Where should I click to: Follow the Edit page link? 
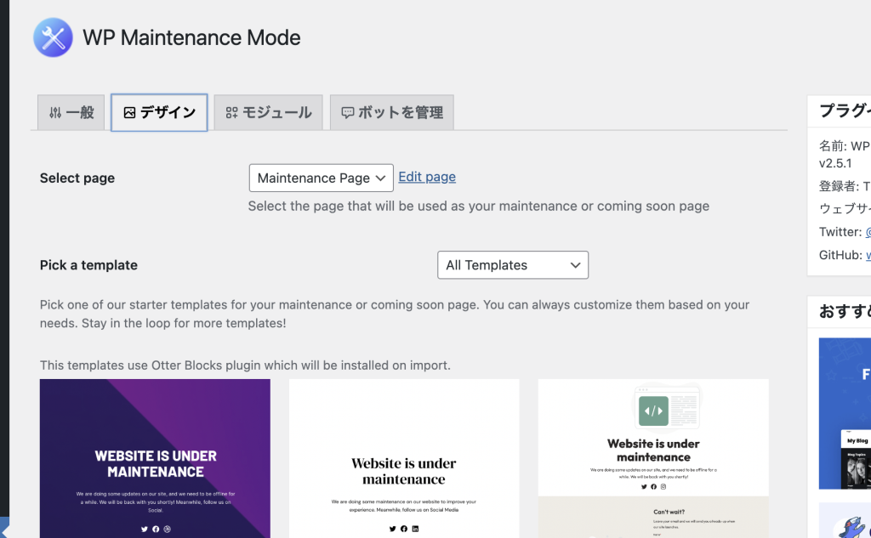pyautogui.click(x=427, y=177)
